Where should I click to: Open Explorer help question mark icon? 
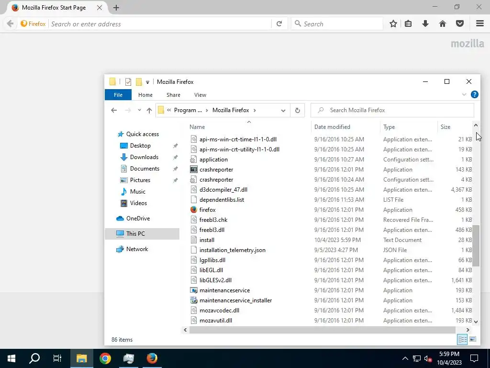474,94
